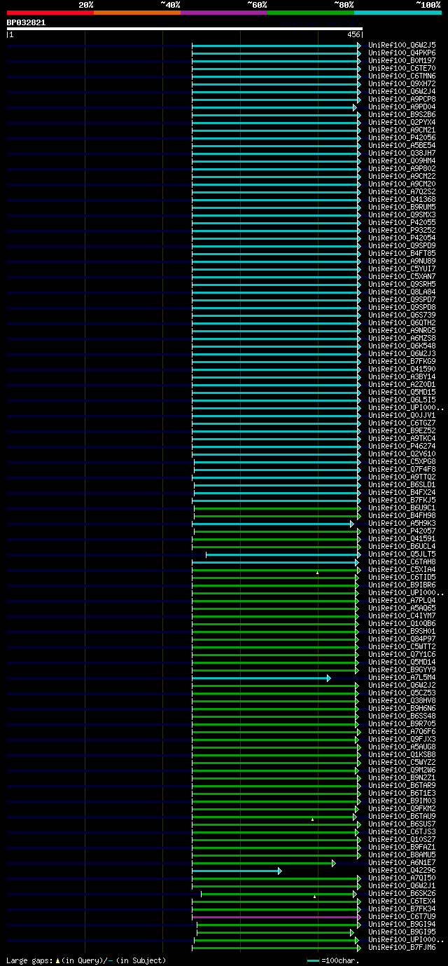Select label UniRef100_Q6L5I5
Viewport: 448px width, 966px height.
(x=402, y=400)
